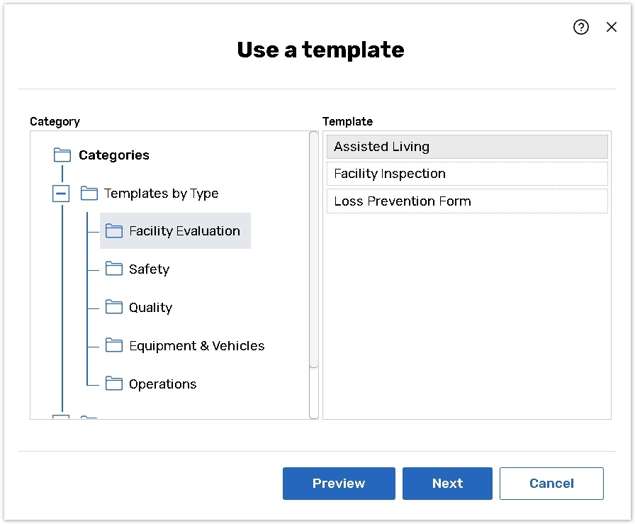Select the Facility Inspection template
Image resolution: width=635 pixels, height=524 pixels.
click(467, 174)
